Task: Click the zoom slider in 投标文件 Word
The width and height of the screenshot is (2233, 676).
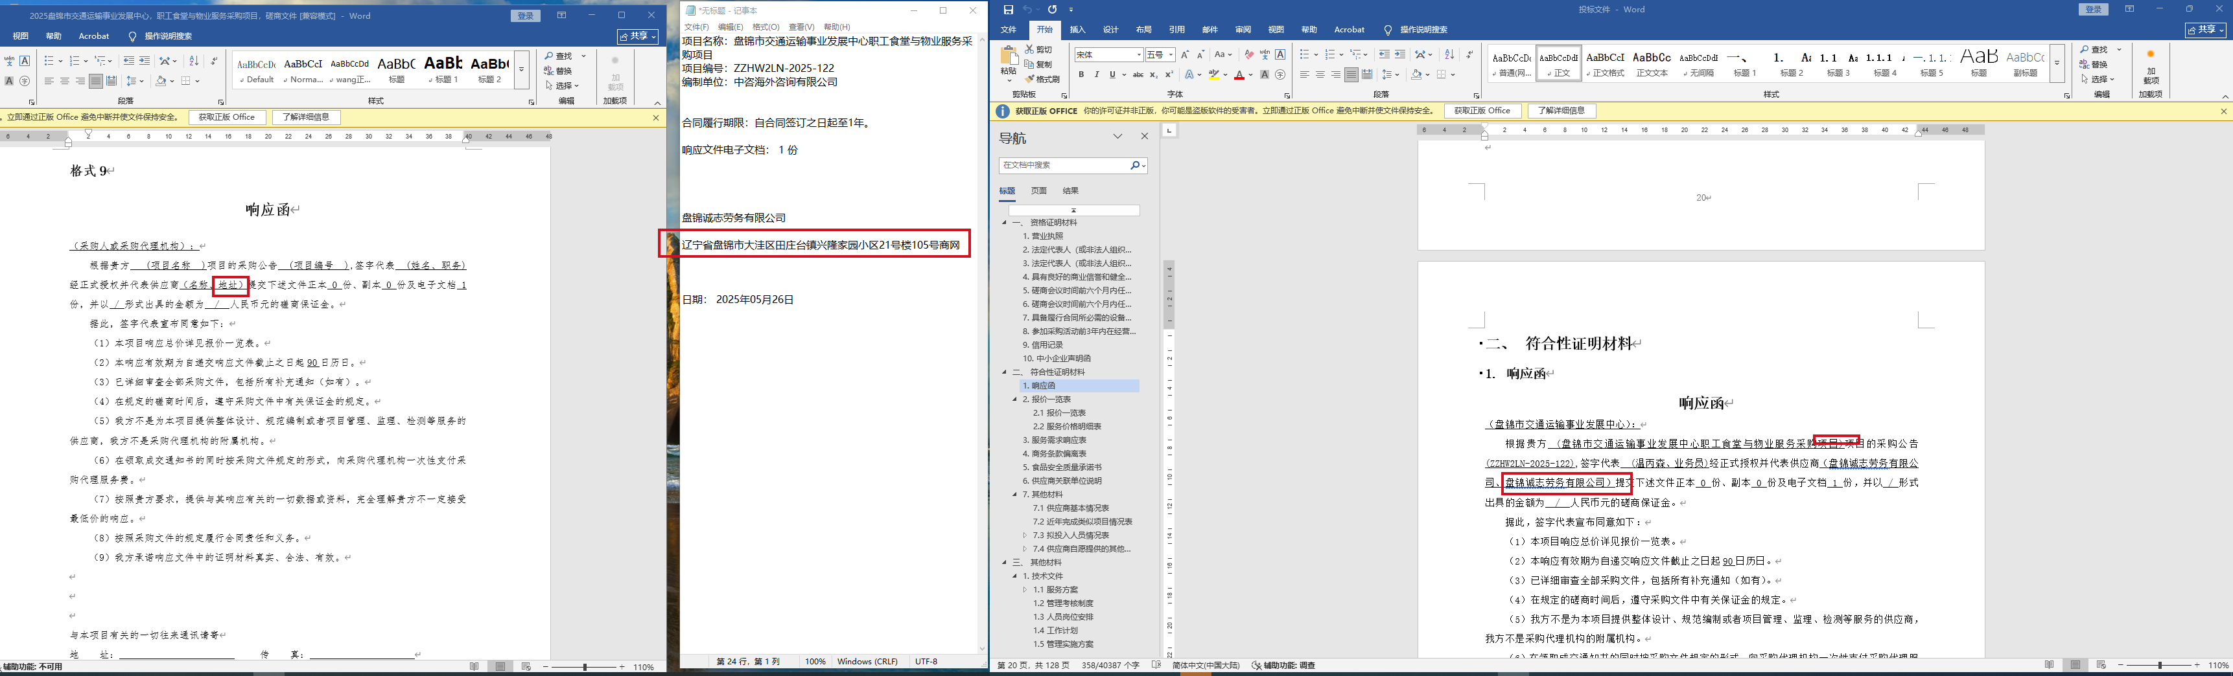Action: 2160,666
